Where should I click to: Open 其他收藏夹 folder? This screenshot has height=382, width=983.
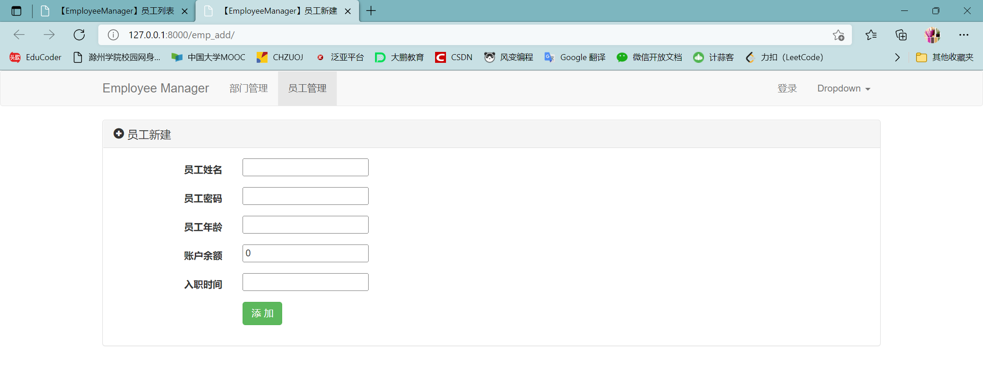click(945, 57)
